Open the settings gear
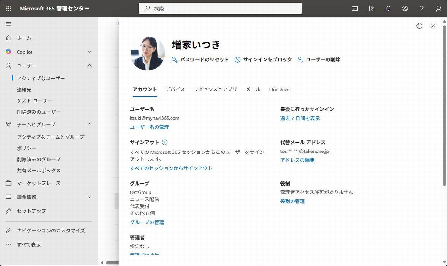Screen dimensions: 447x266 click(405, 8)
